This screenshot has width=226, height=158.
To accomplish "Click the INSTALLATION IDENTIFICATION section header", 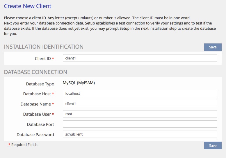I will click(x=44, y=47).
